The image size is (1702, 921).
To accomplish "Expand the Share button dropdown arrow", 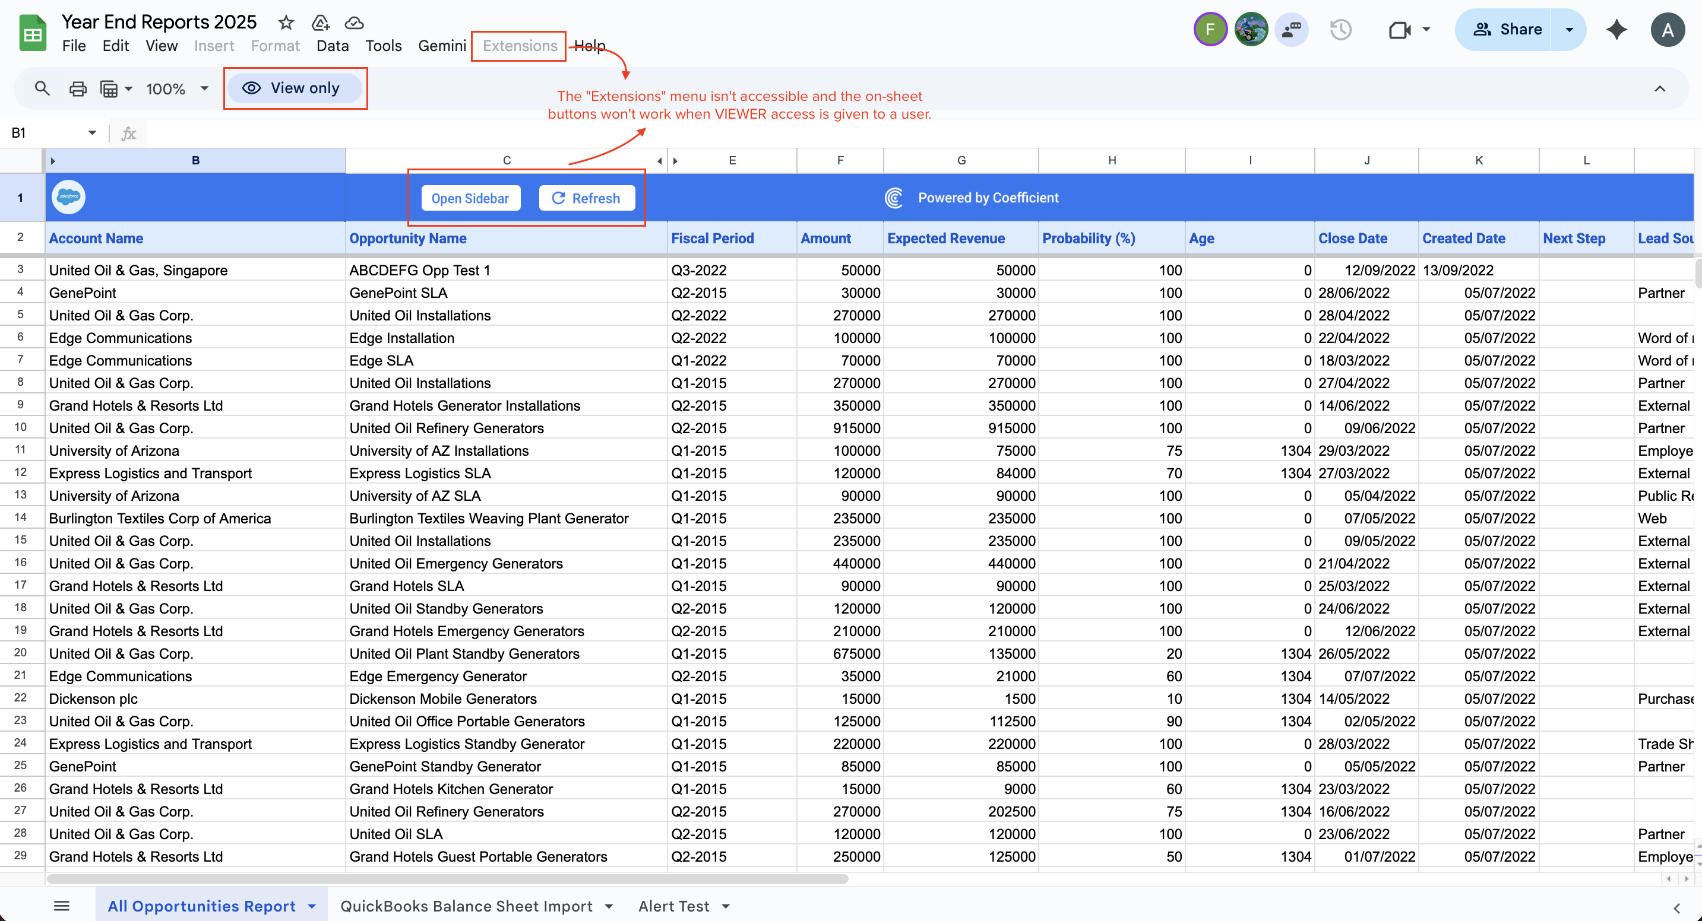I will pos(1568,30).
